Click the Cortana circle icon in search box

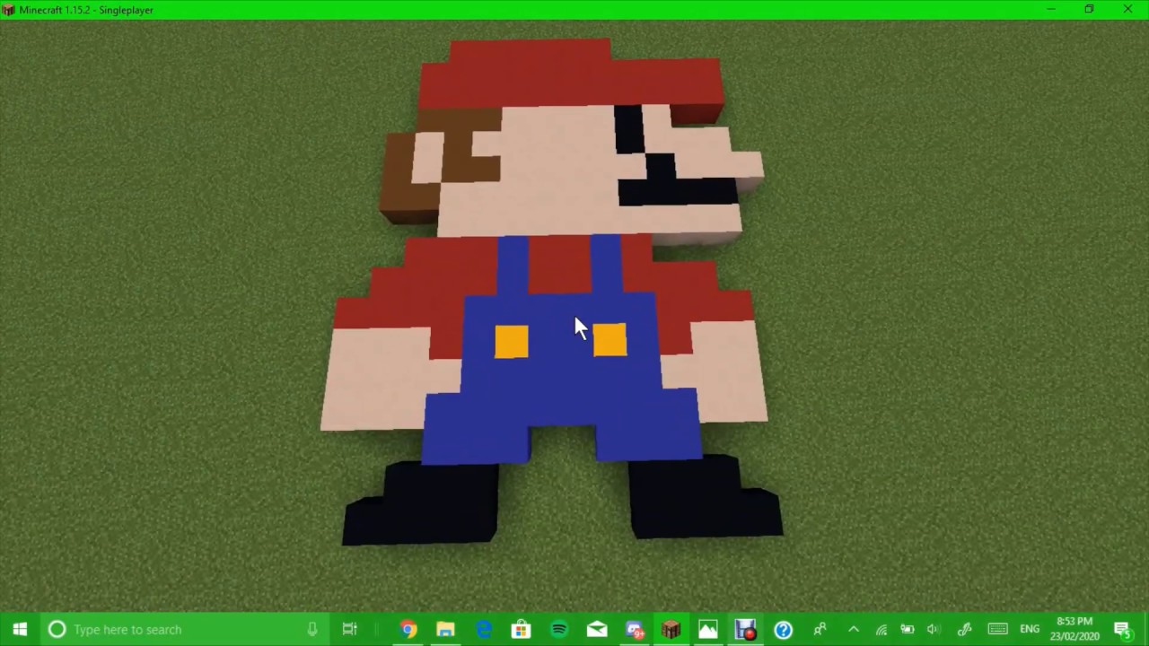tap(57, 629)
